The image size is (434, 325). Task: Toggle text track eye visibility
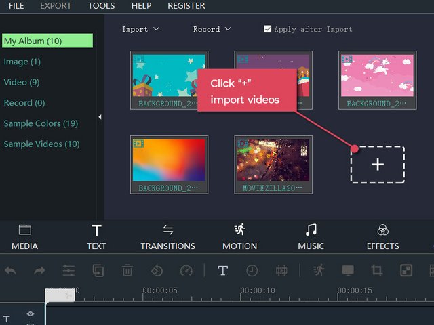tap(31, 313)
